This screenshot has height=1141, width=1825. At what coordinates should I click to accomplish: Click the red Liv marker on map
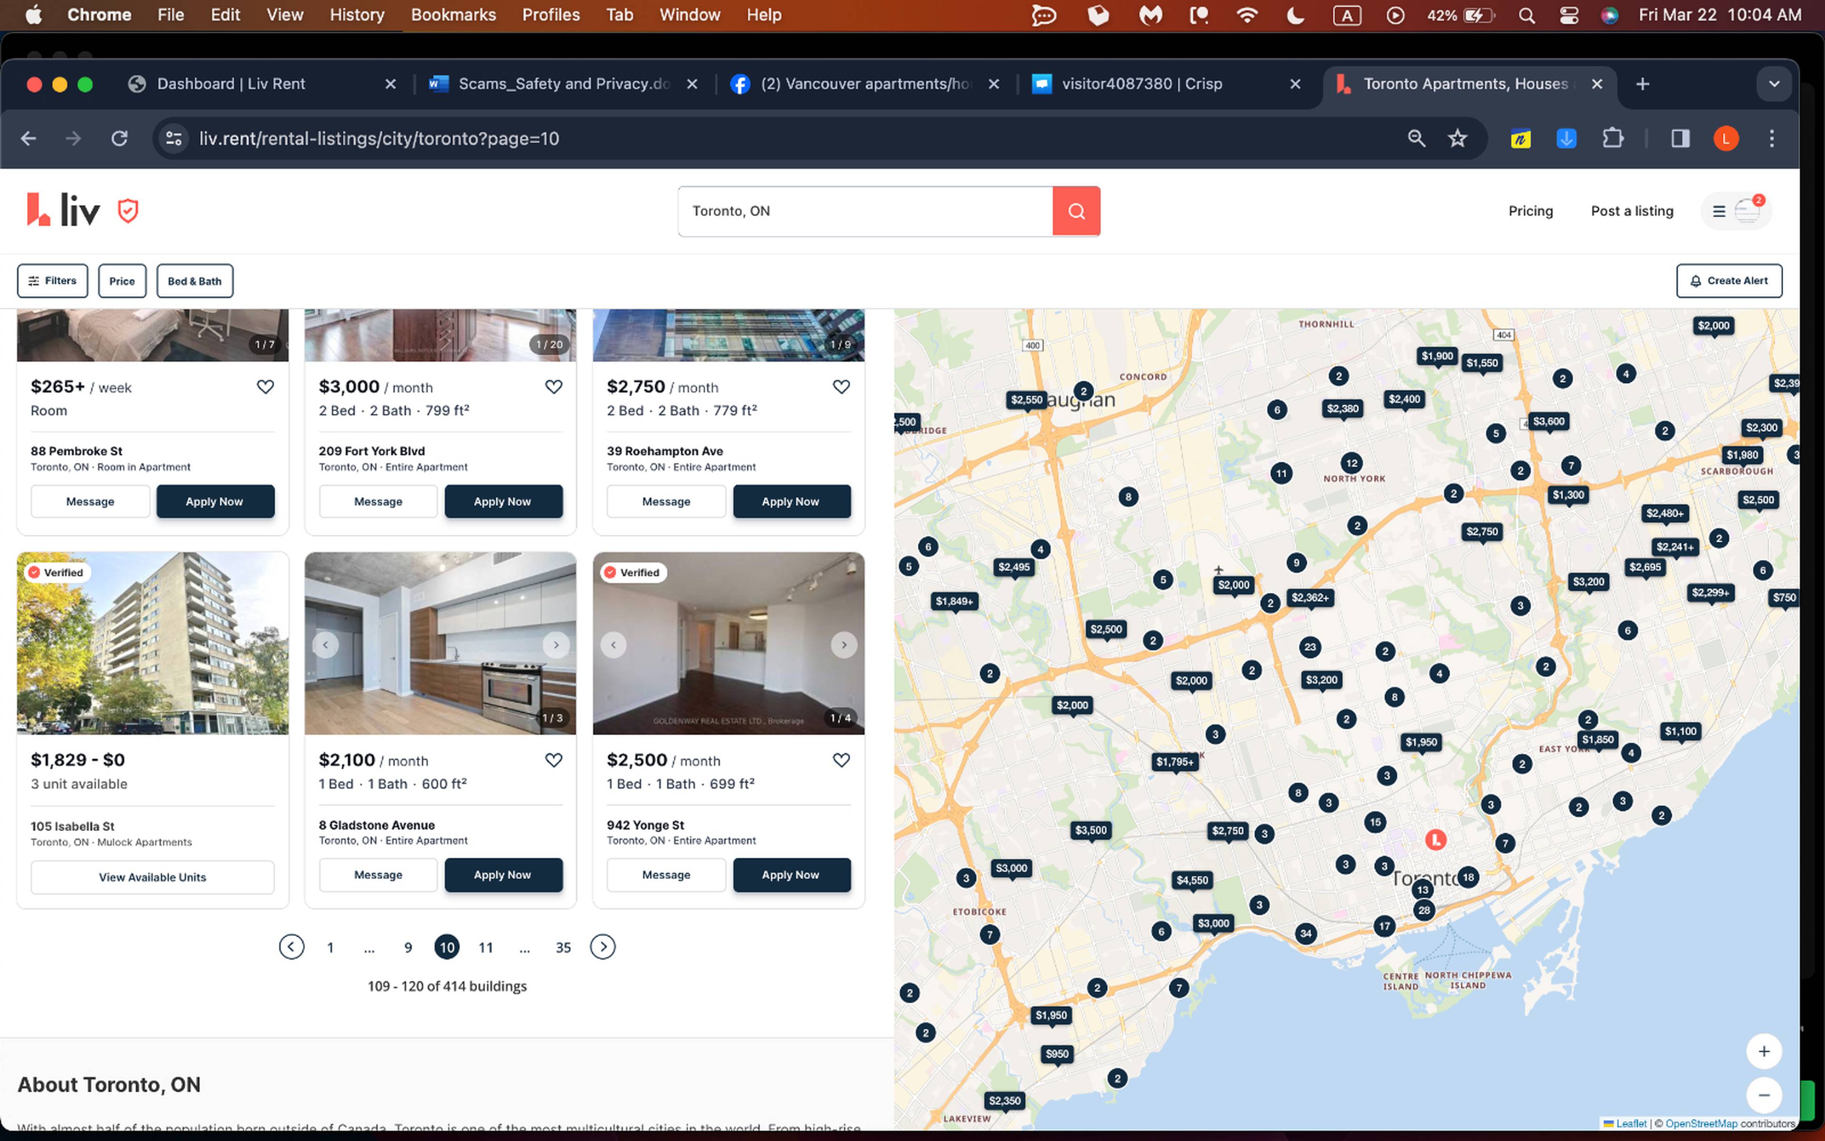coord(1435,839)
